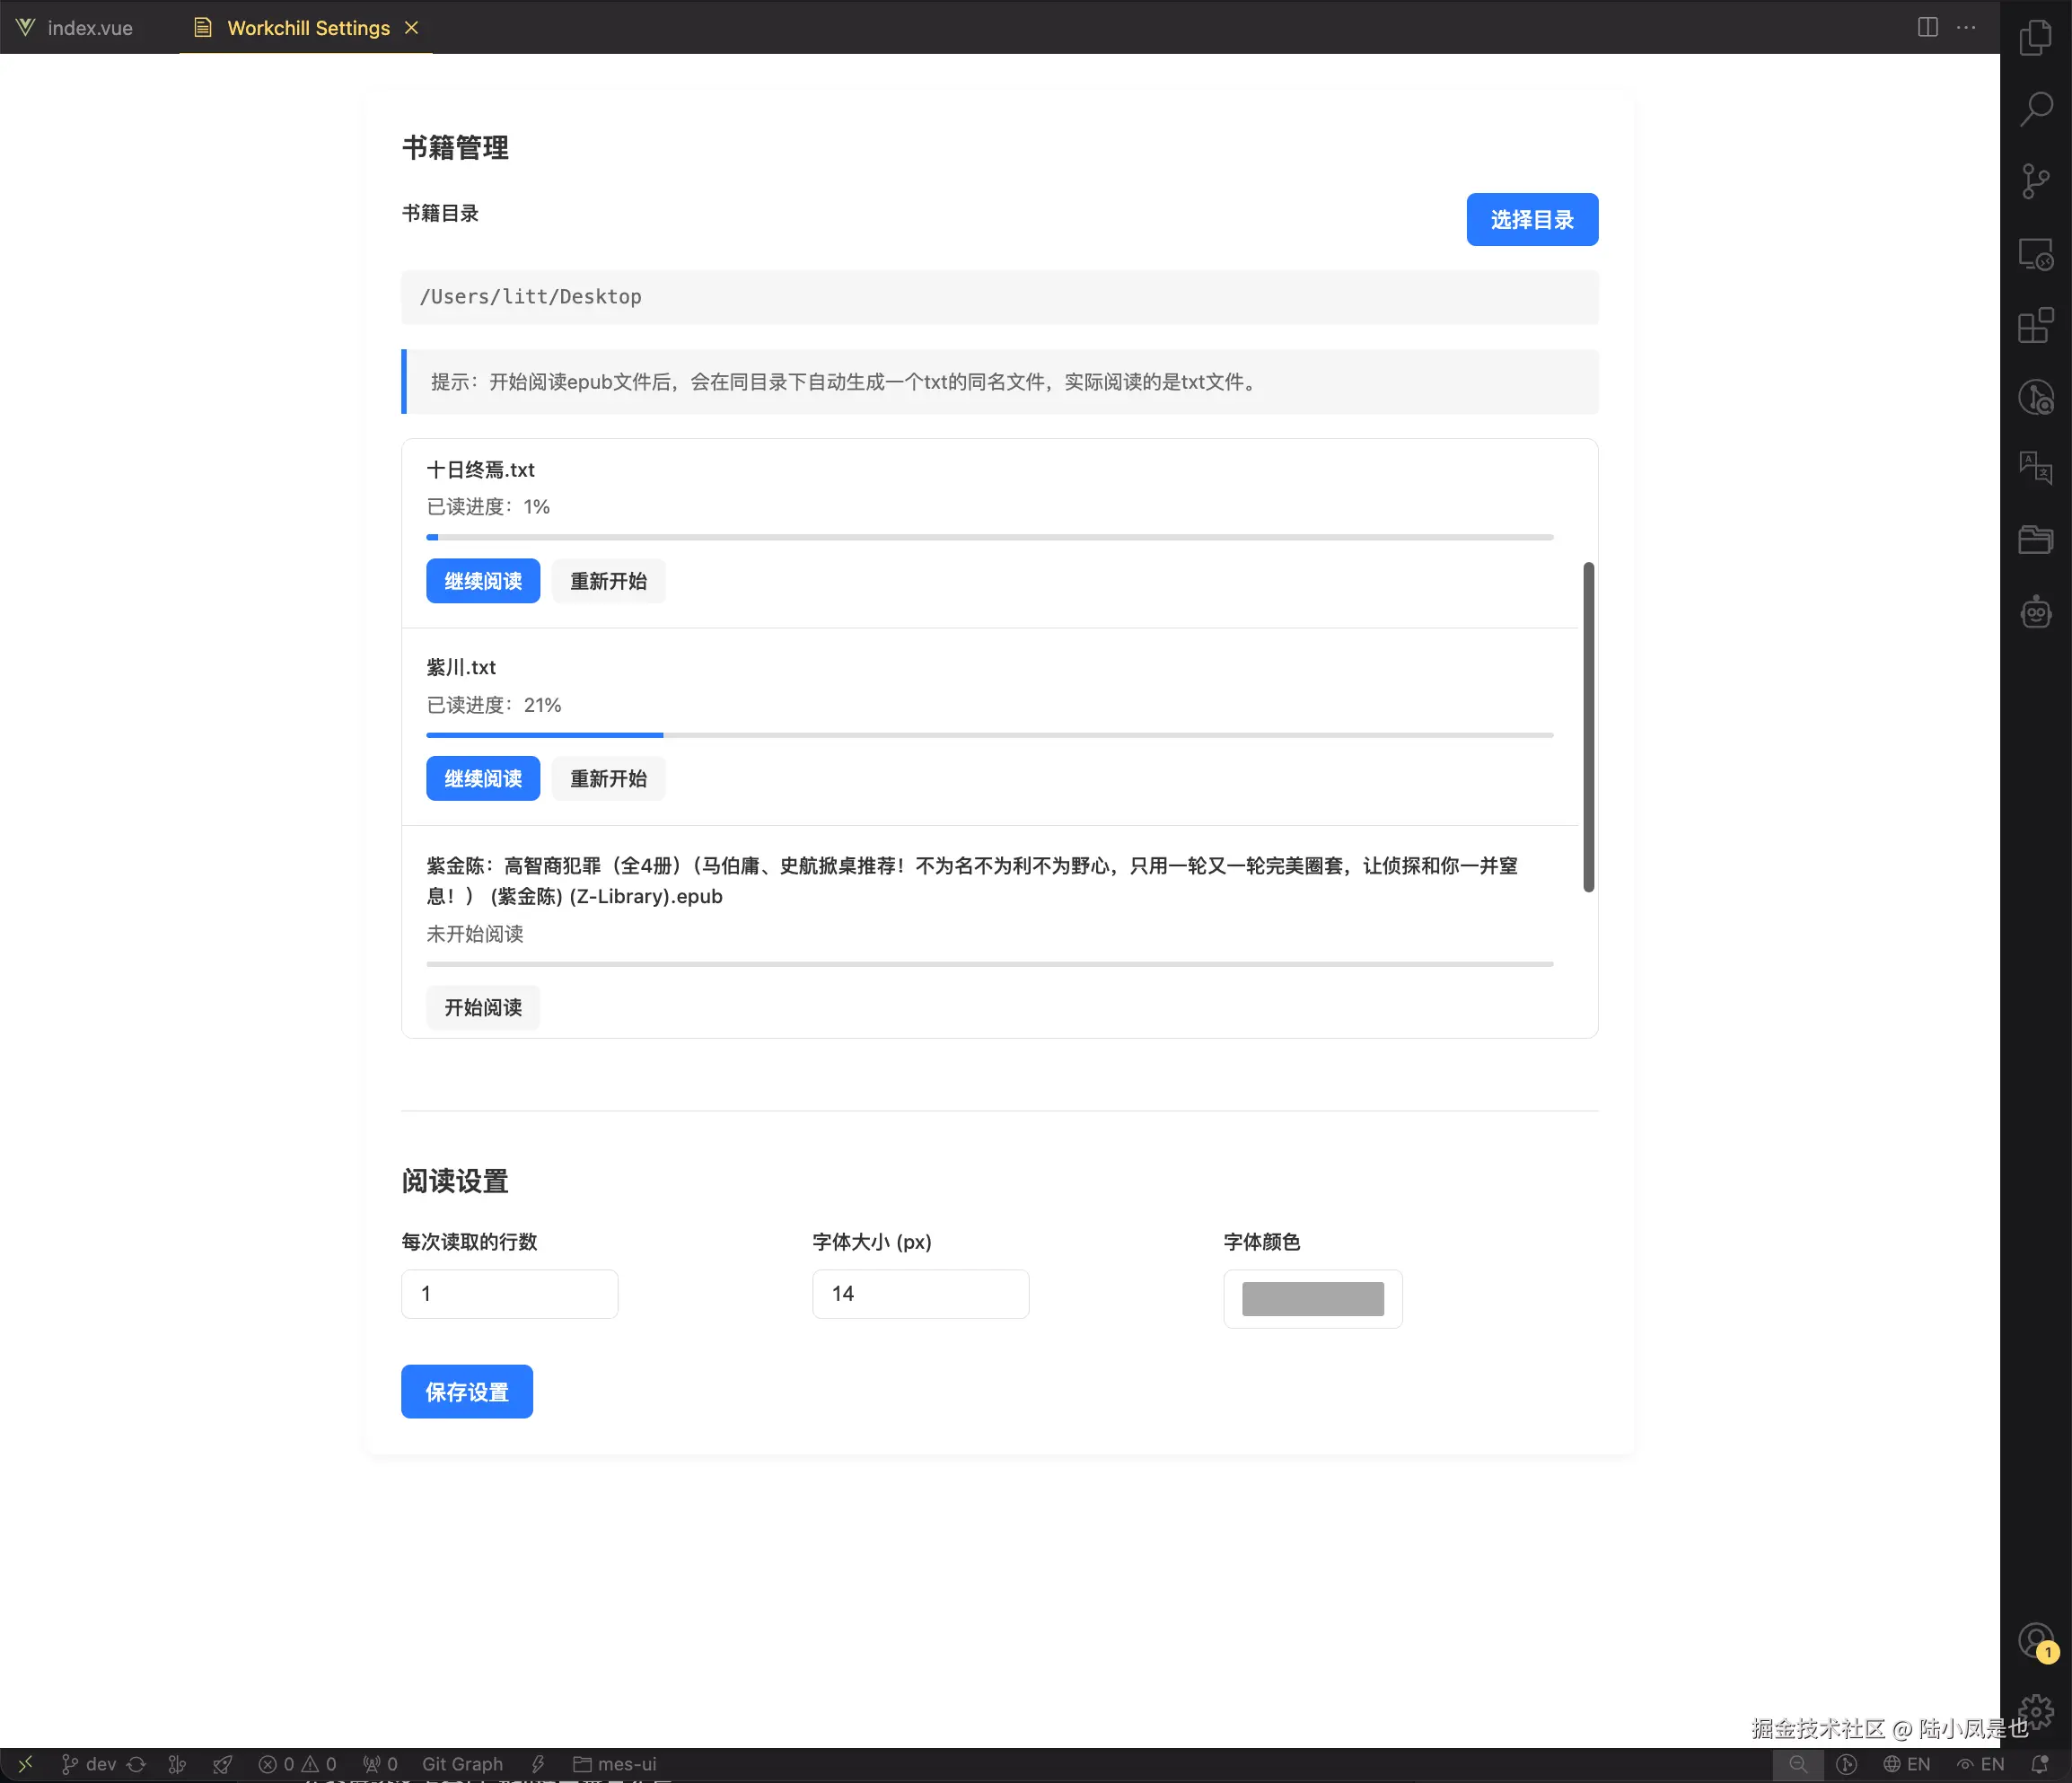2072x1783 pixels.
Task: Click 继续阅读 for 十日终焉.txt
Action: pyautogui.click(x=482, y=580)
